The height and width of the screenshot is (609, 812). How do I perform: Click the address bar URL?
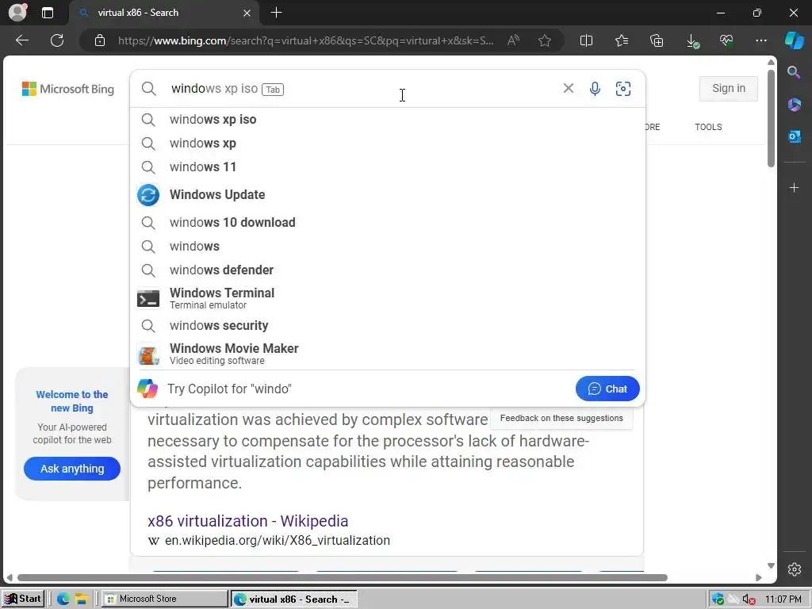(305, 40)
